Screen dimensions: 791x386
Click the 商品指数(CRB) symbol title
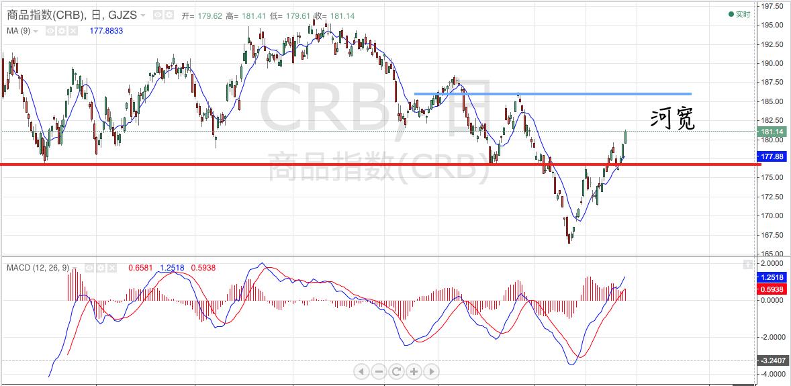(46, 15)
